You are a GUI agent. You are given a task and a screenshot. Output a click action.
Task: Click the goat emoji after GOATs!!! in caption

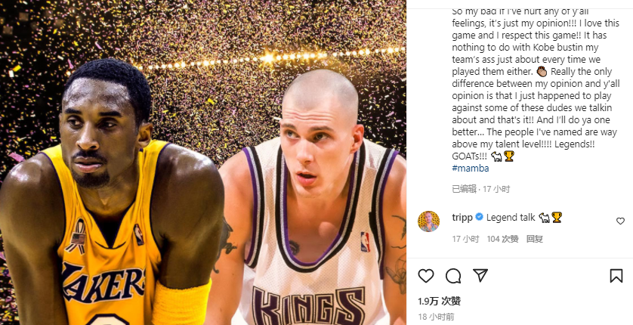point(496,156)
